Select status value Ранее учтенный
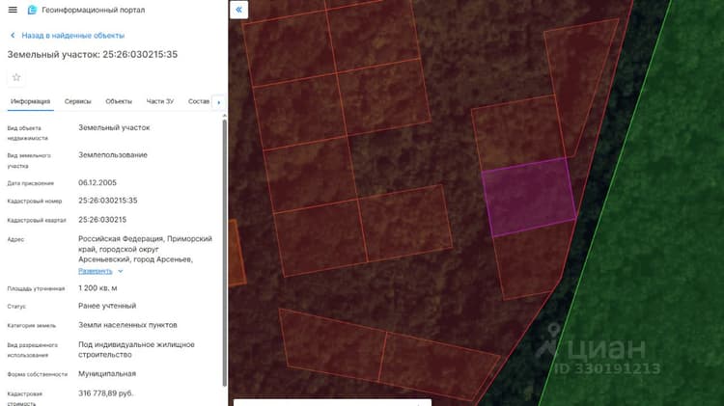The width and height of the screenshot is (724, 406). pos(107,306)
